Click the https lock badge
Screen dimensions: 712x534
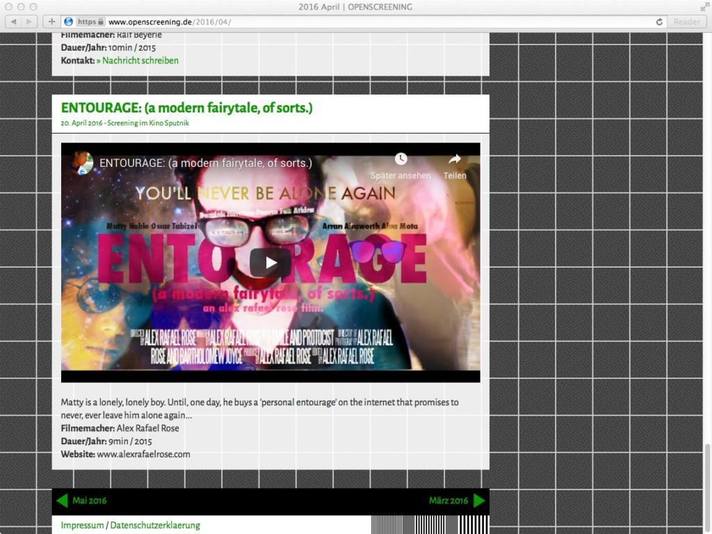[x=90, y=22]
